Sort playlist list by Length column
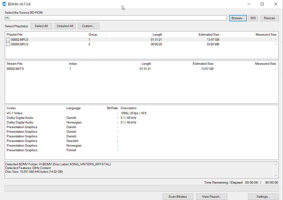 [x=134, y=34]
